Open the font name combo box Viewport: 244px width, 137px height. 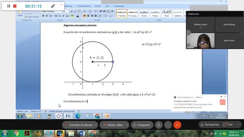pyautogui.click(x=51, y=11)
